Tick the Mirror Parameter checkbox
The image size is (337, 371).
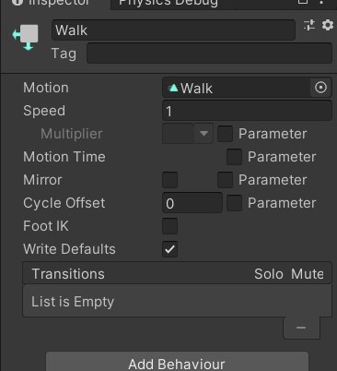[x=225, y=180]
